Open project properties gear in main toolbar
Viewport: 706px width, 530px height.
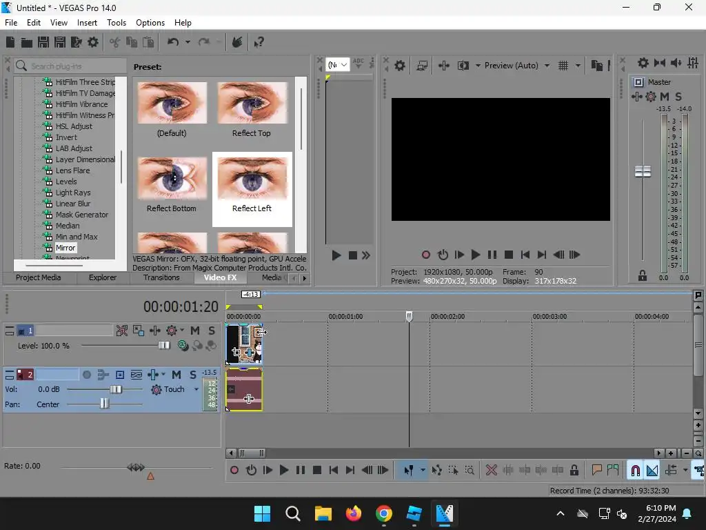[93, 42]
